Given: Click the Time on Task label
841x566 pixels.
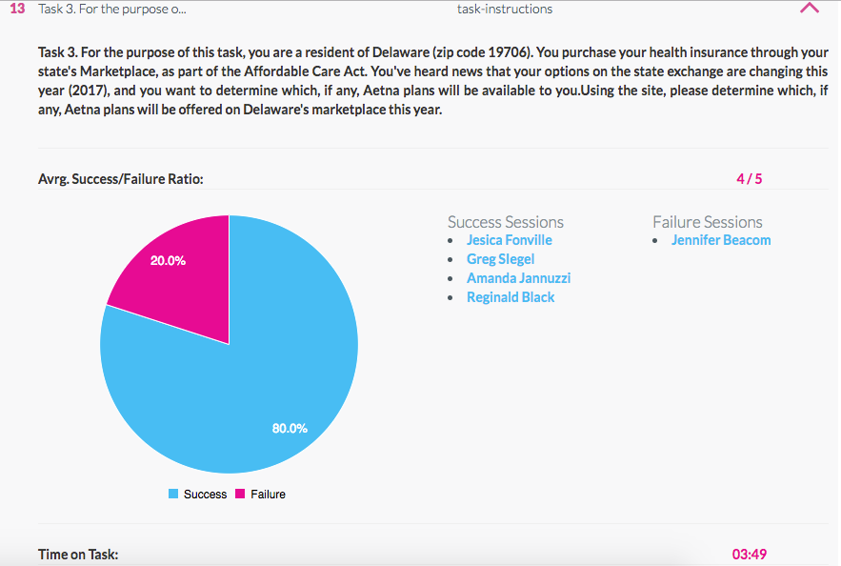Looking at the screenshot, I should [x=78, y=554].
